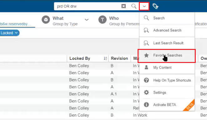Select the ds6w:reservedby tab
Viewport: 207px width, 120px height.
(16, 24)
